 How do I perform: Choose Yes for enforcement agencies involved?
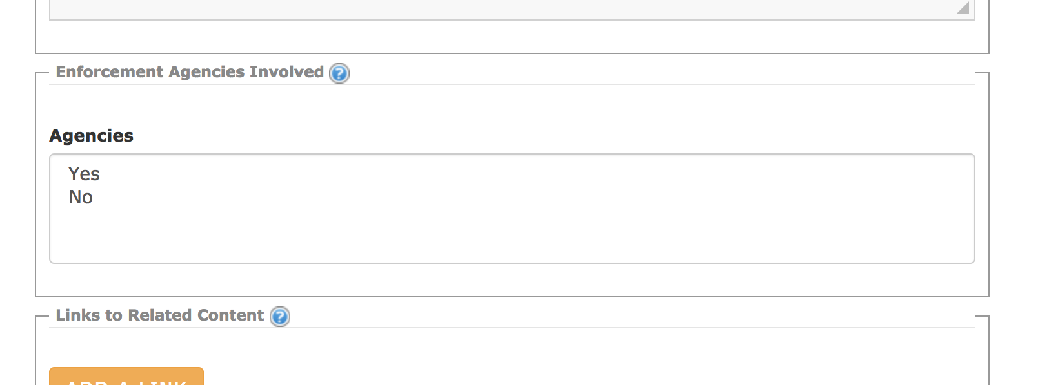tap(85, 174)
